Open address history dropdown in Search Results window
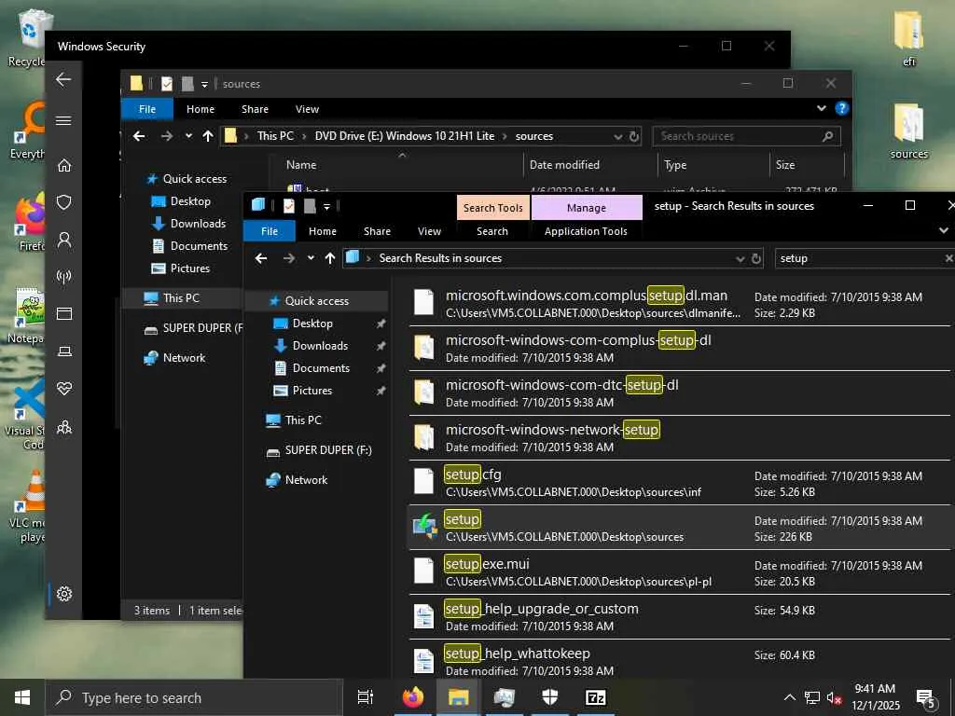 (740, 259)
